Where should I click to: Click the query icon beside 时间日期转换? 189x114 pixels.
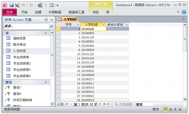click(7, 100)
